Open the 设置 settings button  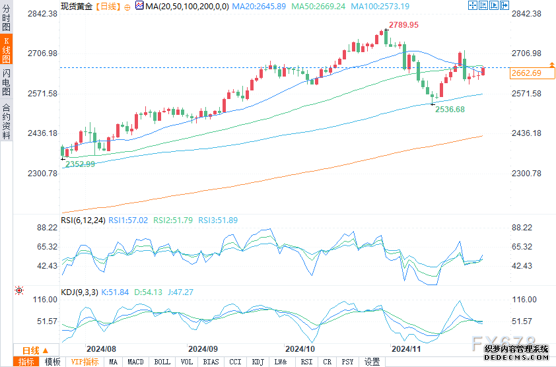point(372,362)
